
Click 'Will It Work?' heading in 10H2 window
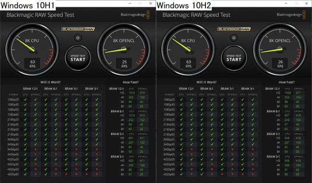pyautogui.click(x=206, y=82)
